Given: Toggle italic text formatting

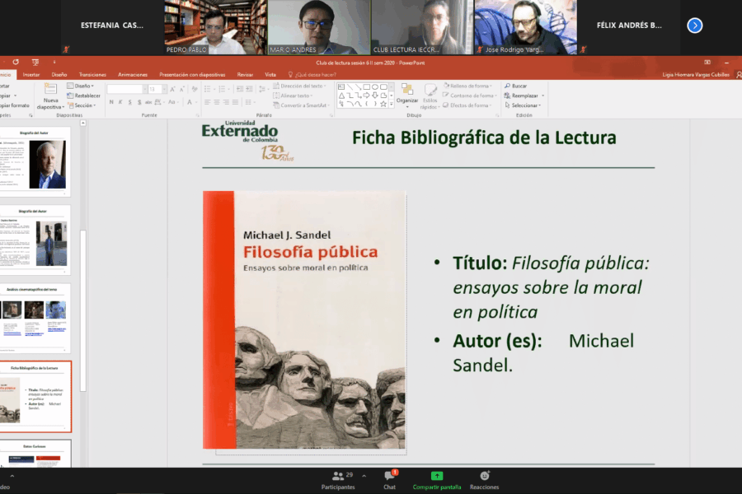Looking at the screenshot, I should point(120,103).
